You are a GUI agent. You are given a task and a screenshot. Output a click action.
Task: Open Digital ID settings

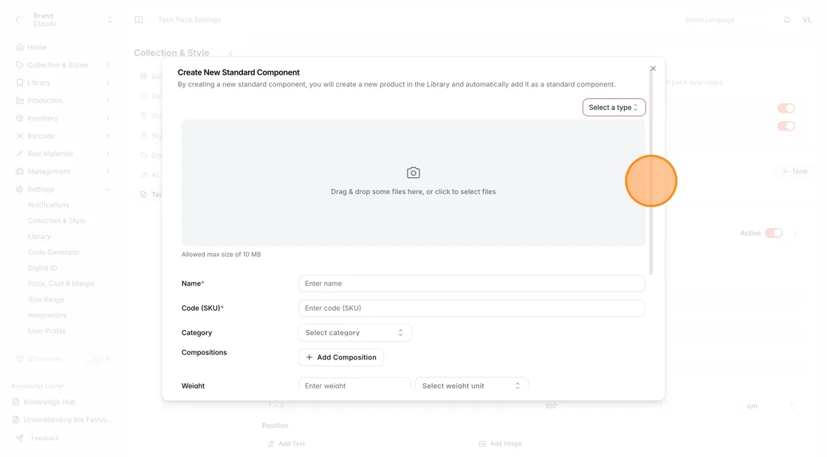click(x=42, y=268)
